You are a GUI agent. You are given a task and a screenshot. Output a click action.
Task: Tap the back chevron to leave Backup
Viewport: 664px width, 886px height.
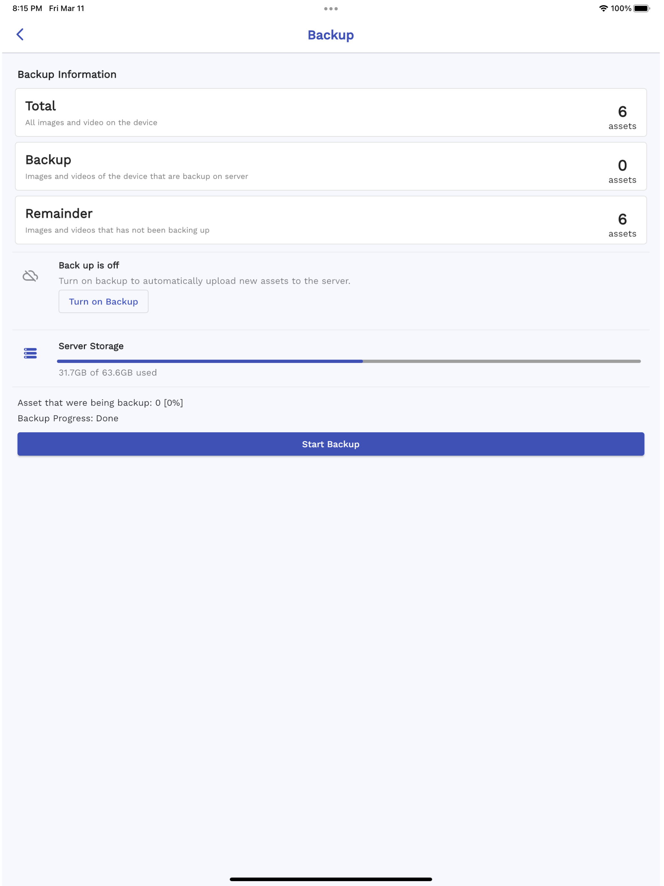click(x=20, y=35)
